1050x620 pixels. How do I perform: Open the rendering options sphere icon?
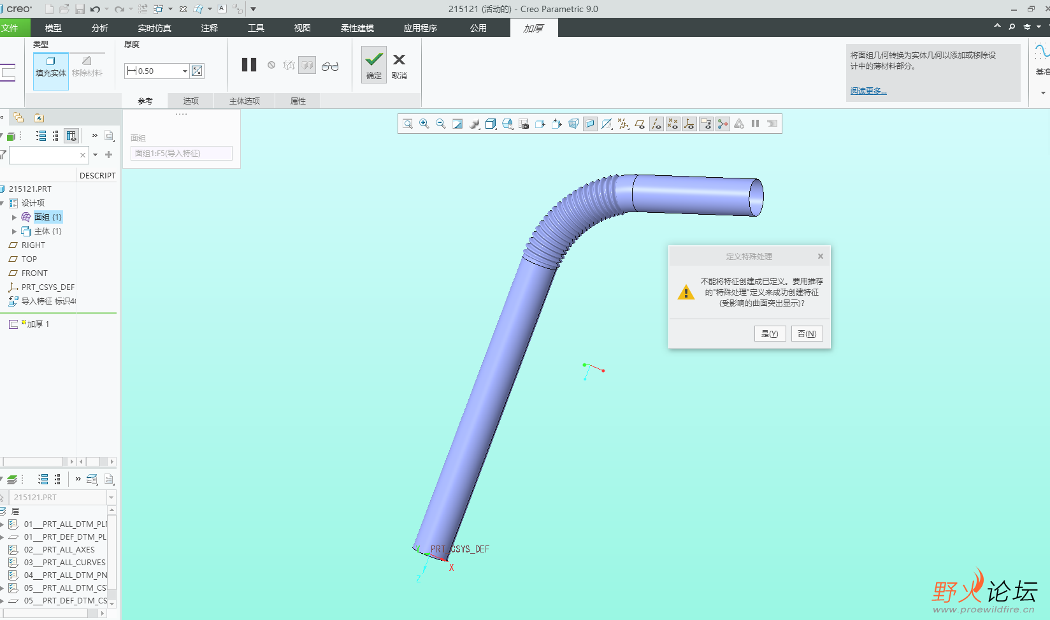point(474,124)
